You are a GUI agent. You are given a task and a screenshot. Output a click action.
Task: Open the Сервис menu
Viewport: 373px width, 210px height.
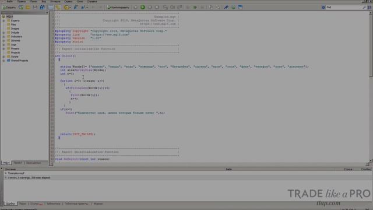point(68,1)
